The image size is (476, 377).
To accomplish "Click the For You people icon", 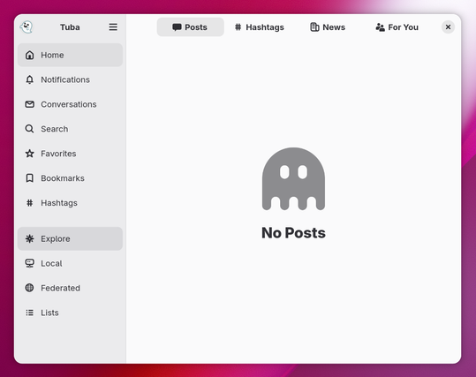I will 380,27.
